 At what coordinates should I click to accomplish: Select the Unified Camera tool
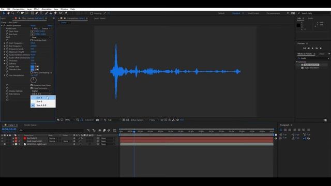point(22,13)
